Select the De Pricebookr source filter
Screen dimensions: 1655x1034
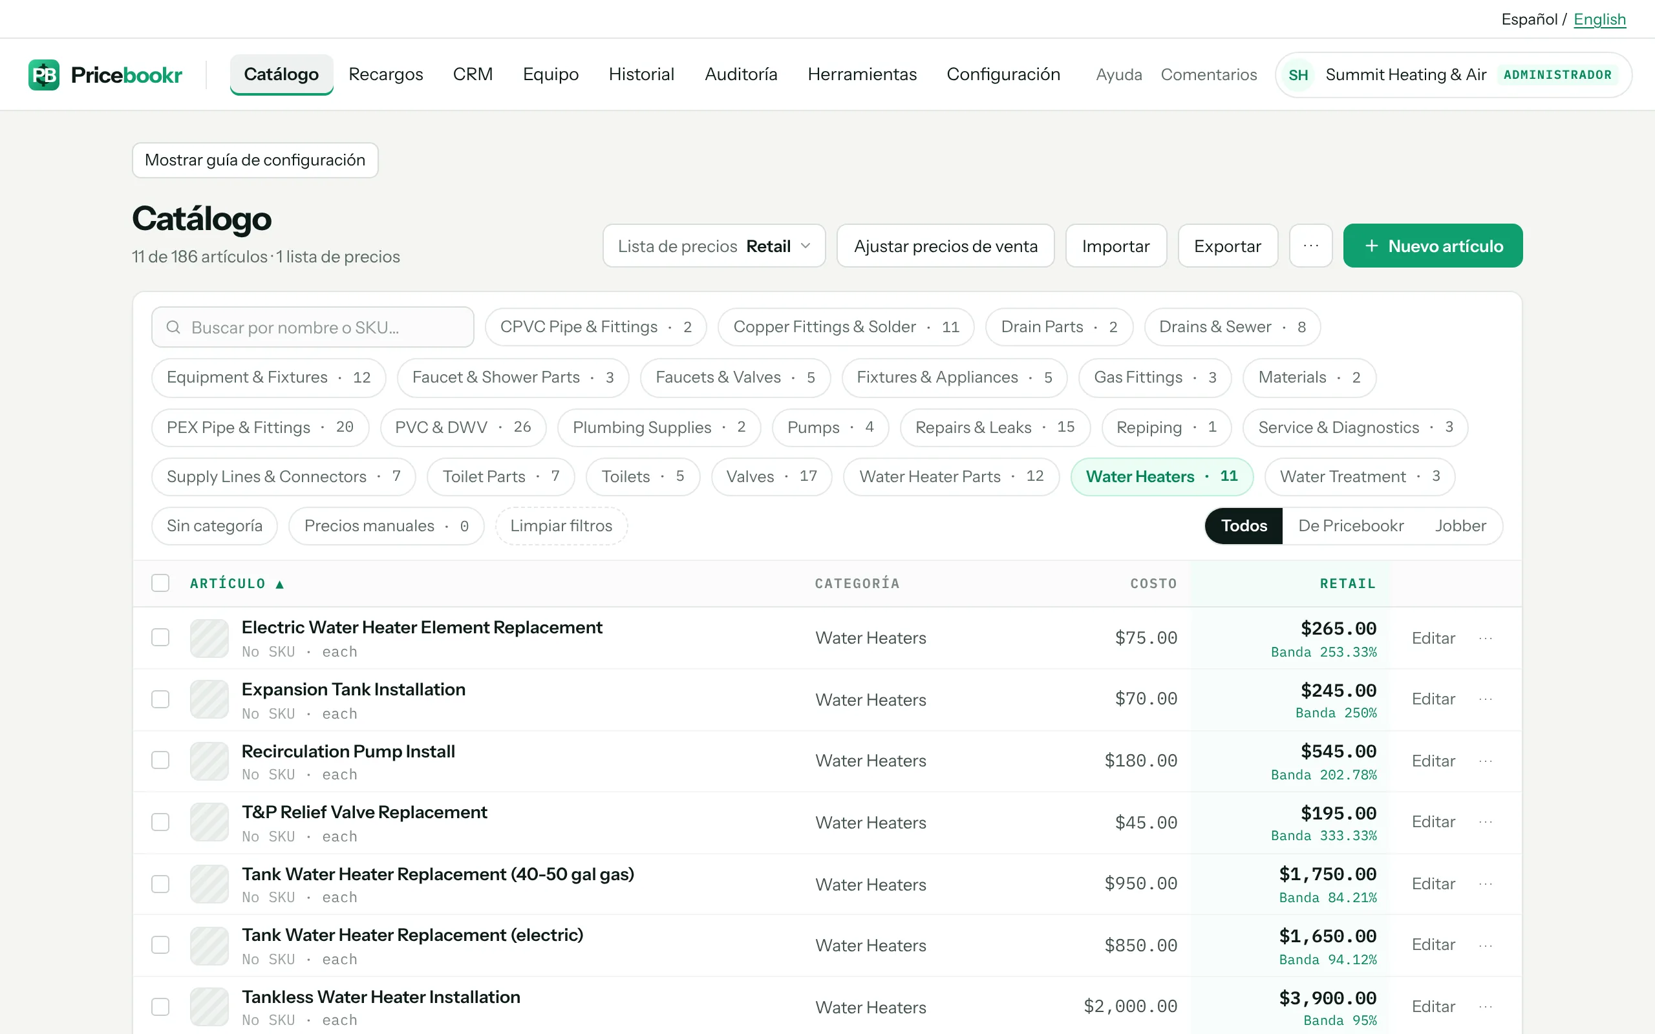1351,526
